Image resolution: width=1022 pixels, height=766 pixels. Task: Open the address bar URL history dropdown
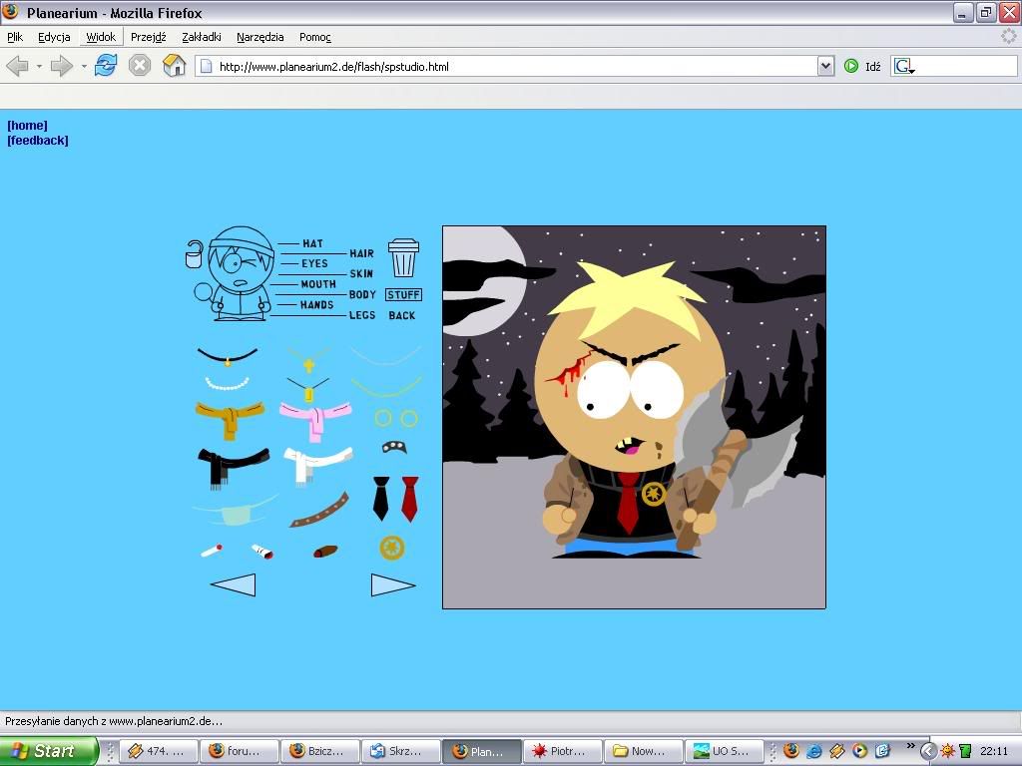tap(825, 66)
